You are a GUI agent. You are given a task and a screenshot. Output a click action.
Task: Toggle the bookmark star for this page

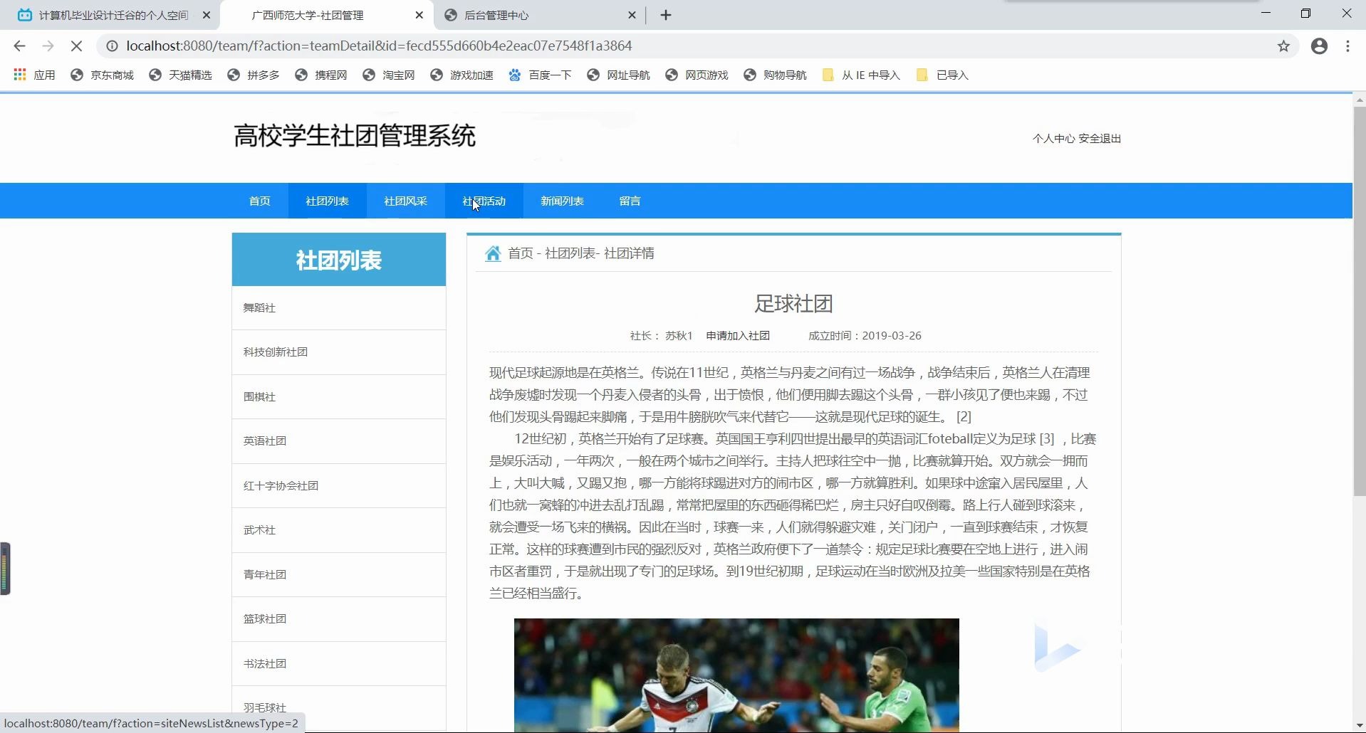1284,46
